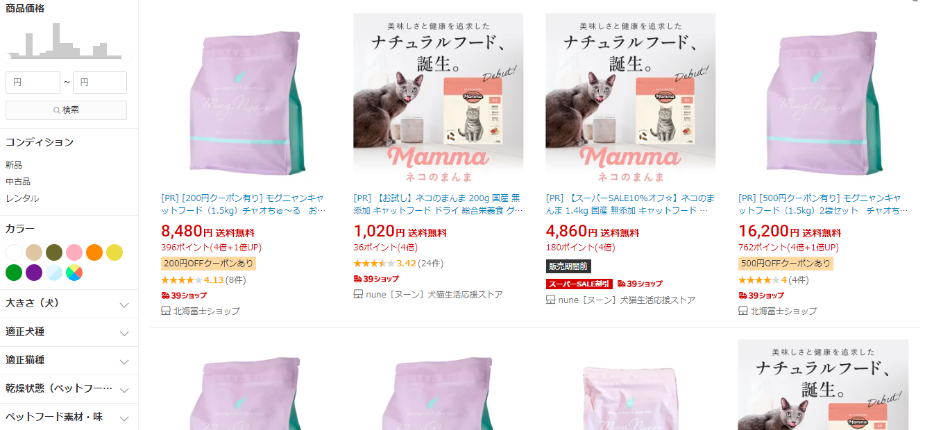
Task: Select the white color swatch
Action: (x=14, y=252)
